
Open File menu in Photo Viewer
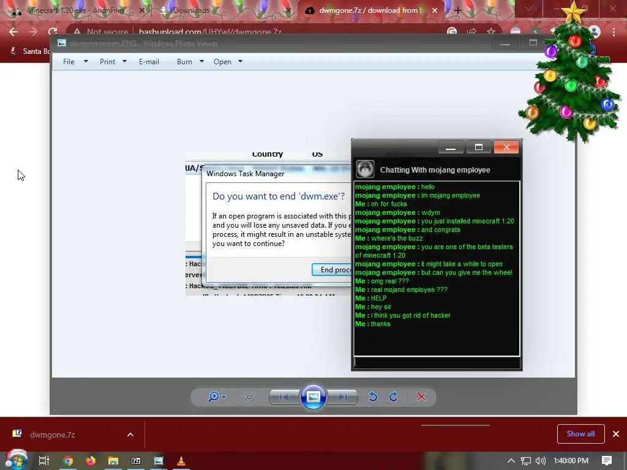(x=69, y=62)
